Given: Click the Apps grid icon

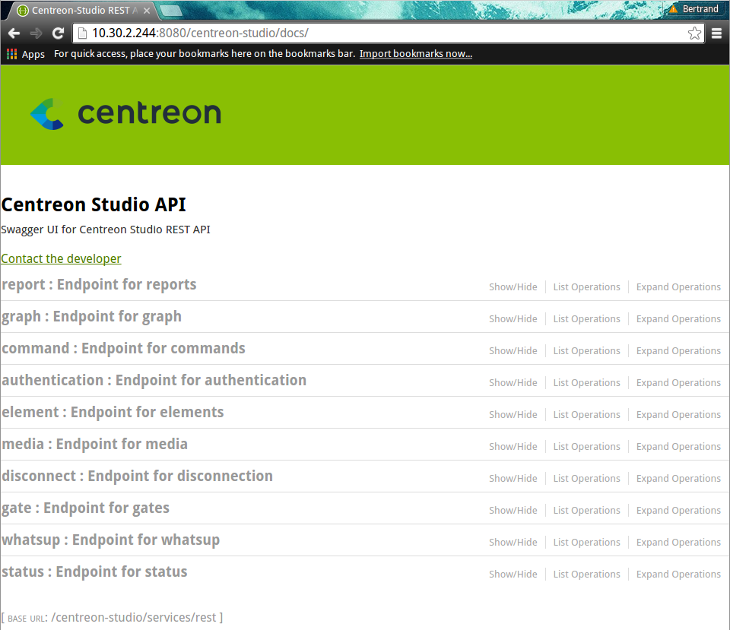Looking at the screenshot, I should [x=11, y=54].
